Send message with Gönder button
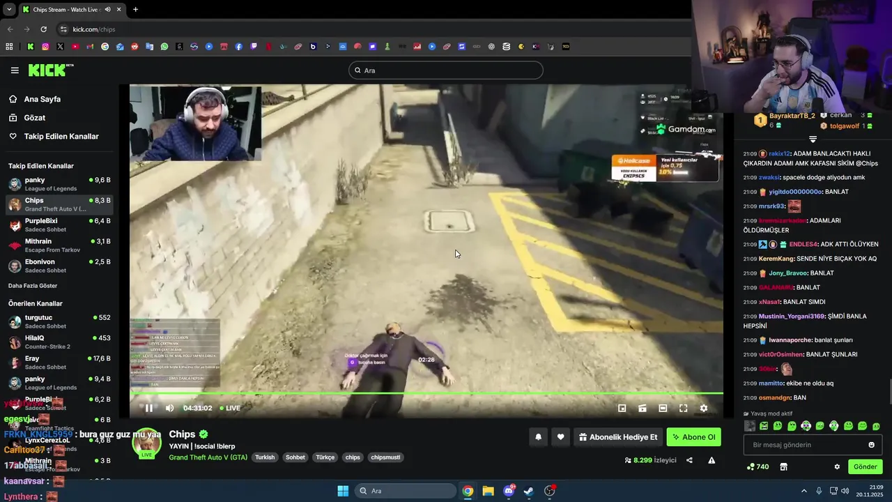The height and width of the screenshot is (502, 892). point(865,466)
